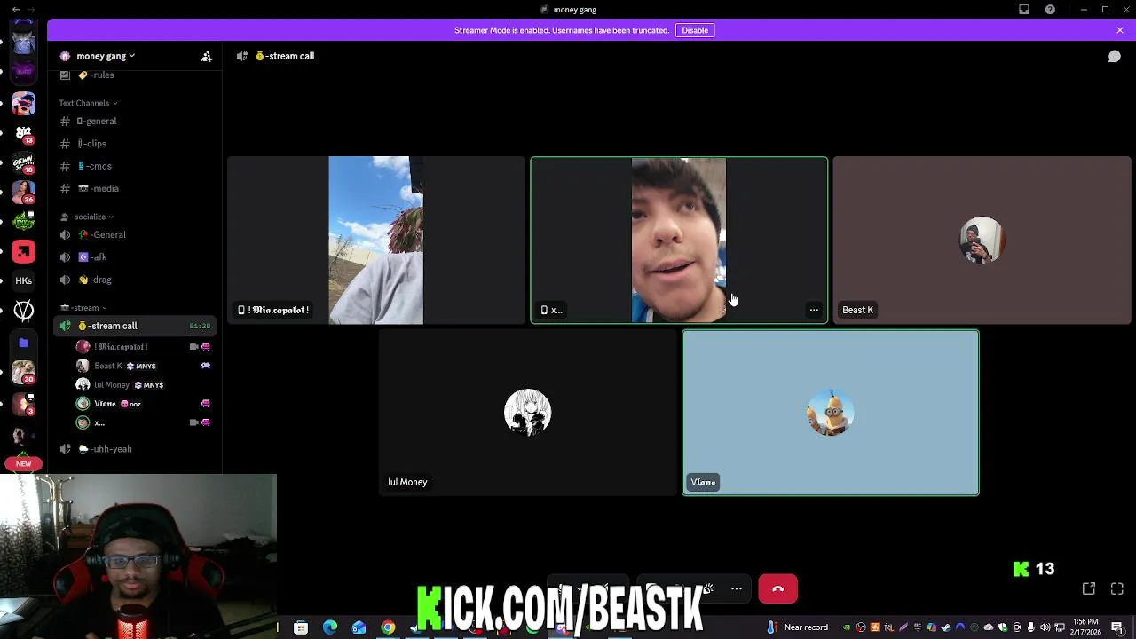Open Outlook from the taskbar
Image resolution: width=1136 pixels, height=639 pixels.
(x=359, y=627)
